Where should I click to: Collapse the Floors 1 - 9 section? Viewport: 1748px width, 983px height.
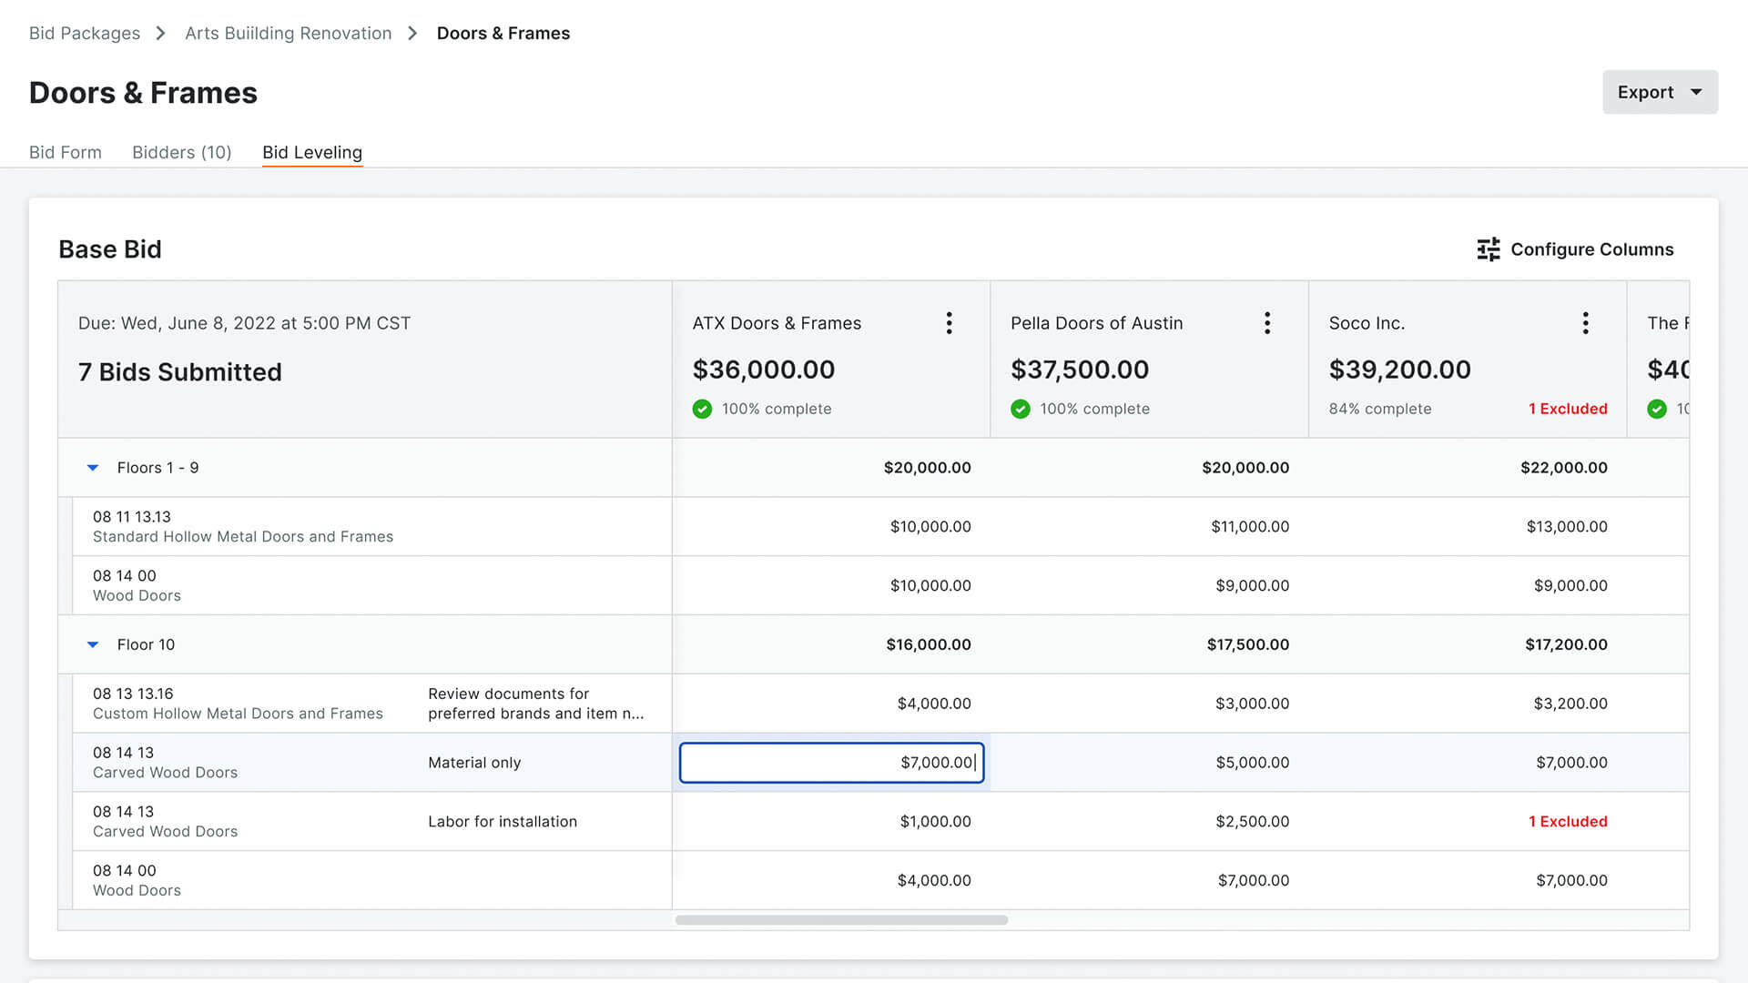(x=93, y=467)
